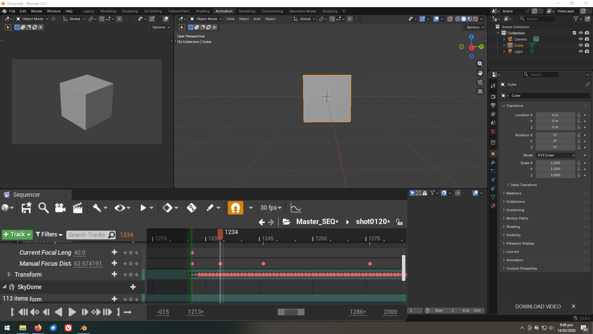The image size is (593, 334).
Task: Disable the Camera in renders via camera icon
Action: (587, 39)
